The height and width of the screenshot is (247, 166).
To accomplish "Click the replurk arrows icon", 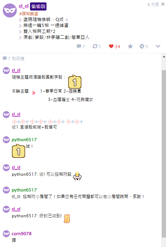I will [95, 46].
